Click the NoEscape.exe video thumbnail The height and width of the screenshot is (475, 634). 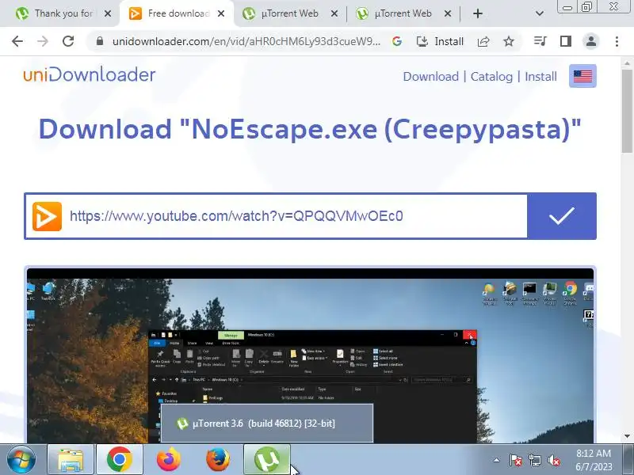click(310, 355)
